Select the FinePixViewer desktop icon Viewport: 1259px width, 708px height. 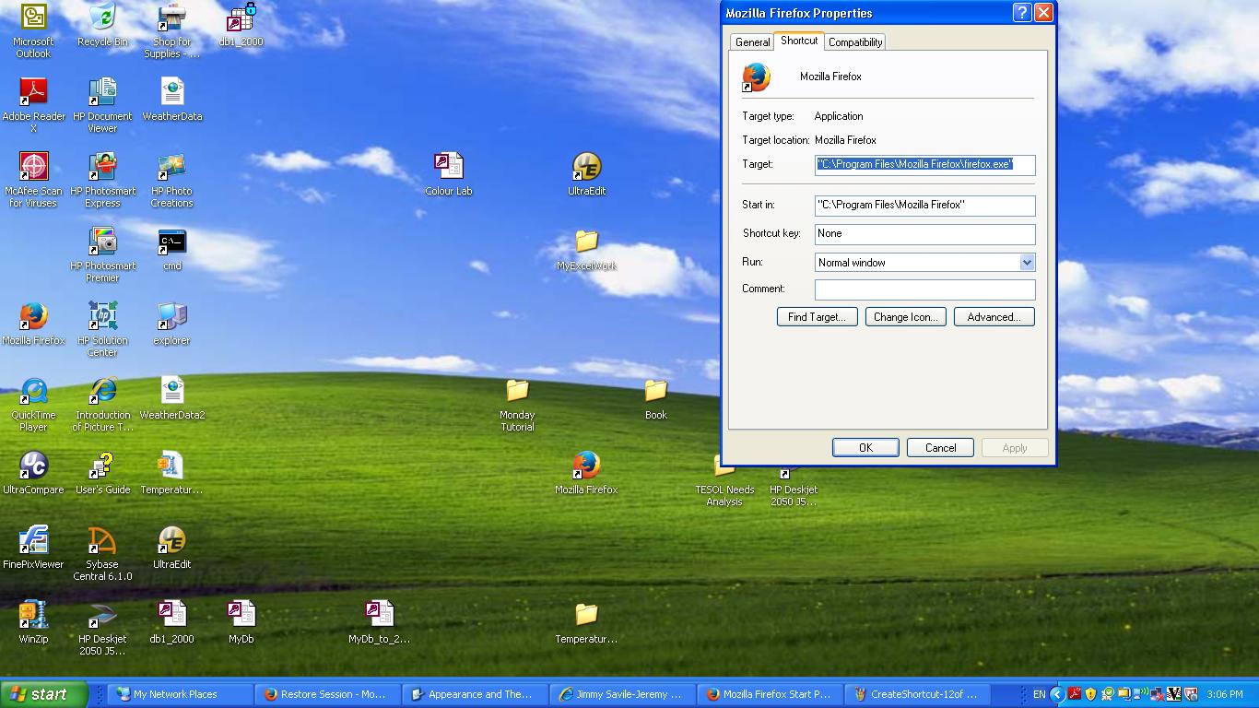[33, 541]
